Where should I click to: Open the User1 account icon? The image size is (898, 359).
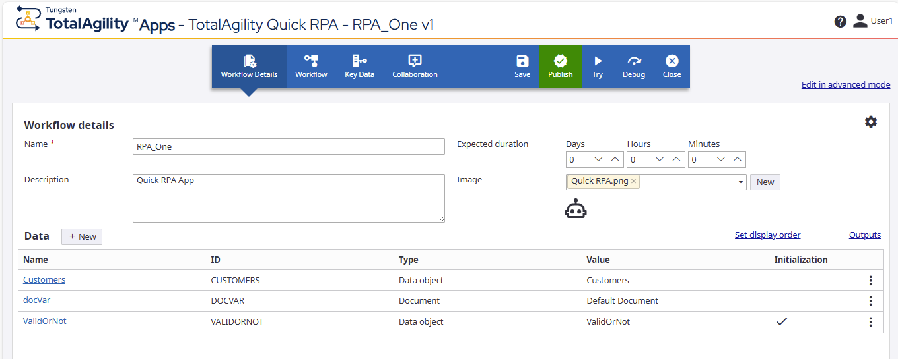click(x=860, y=21)
